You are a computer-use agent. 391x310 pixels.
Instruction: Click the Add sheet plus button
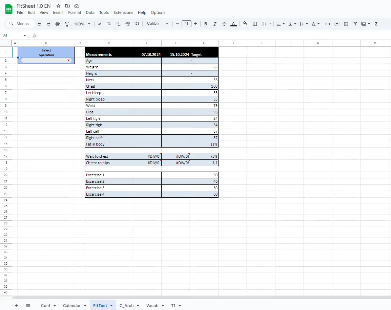coord(17,306)
